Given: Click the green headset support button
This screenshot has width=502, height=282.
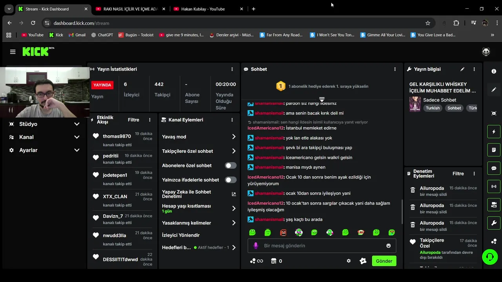Looking at the screenshot, I should click(490, 257).
